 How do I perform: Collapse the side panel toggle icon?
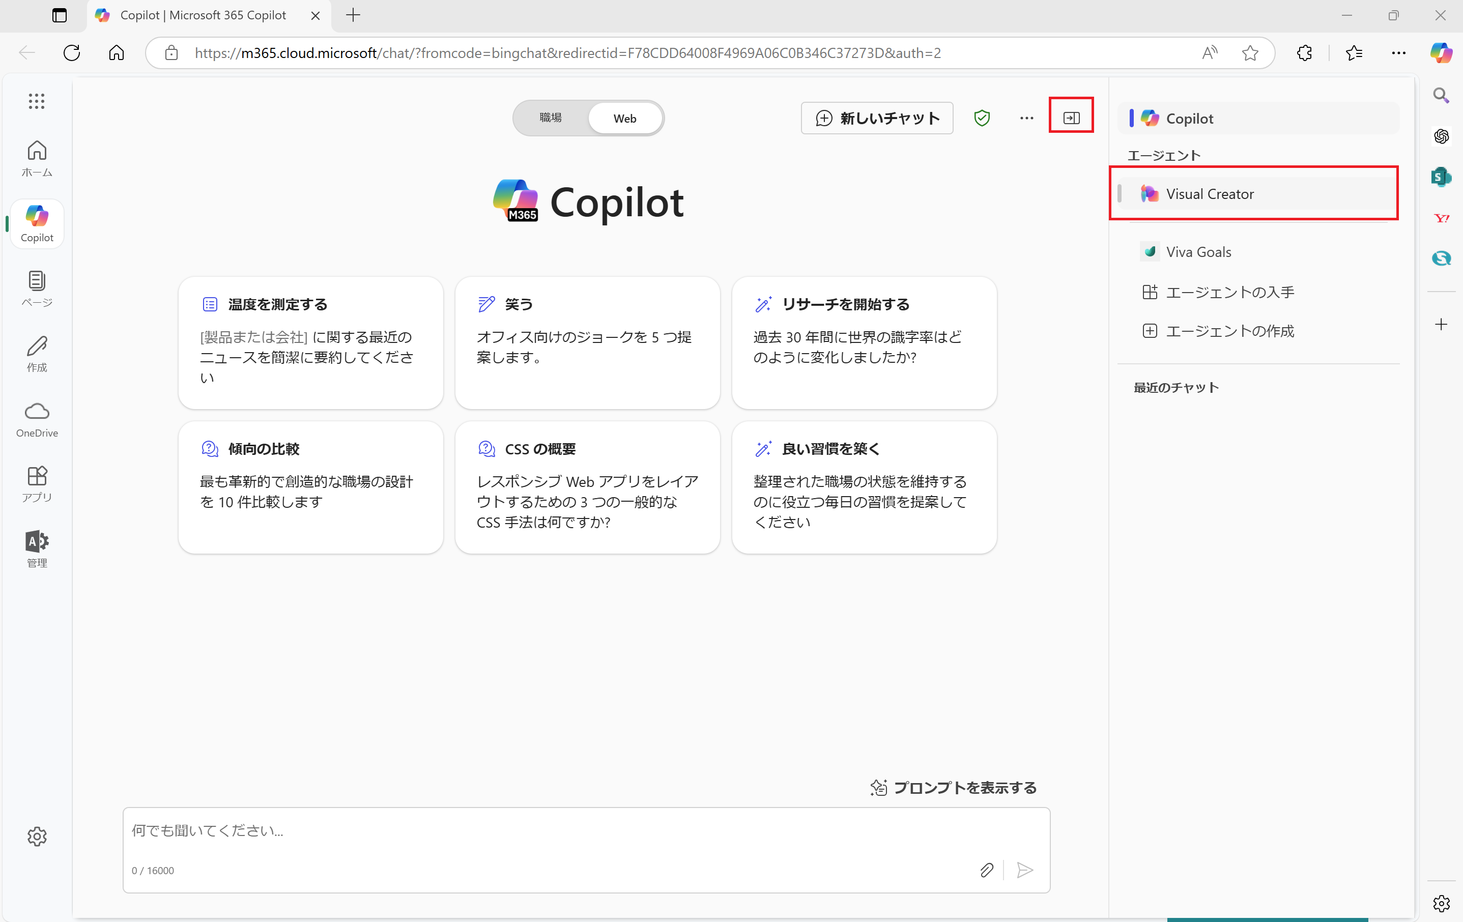pyautogui.click(x=1071, y=118)
